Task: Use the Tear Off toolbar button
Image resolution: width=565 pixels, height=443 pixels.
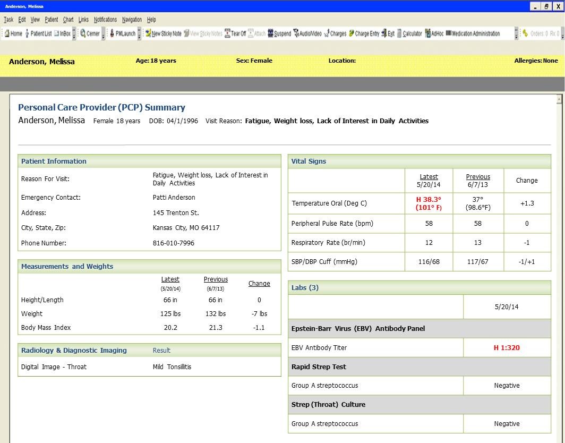Action: click(x=235, y=33)
